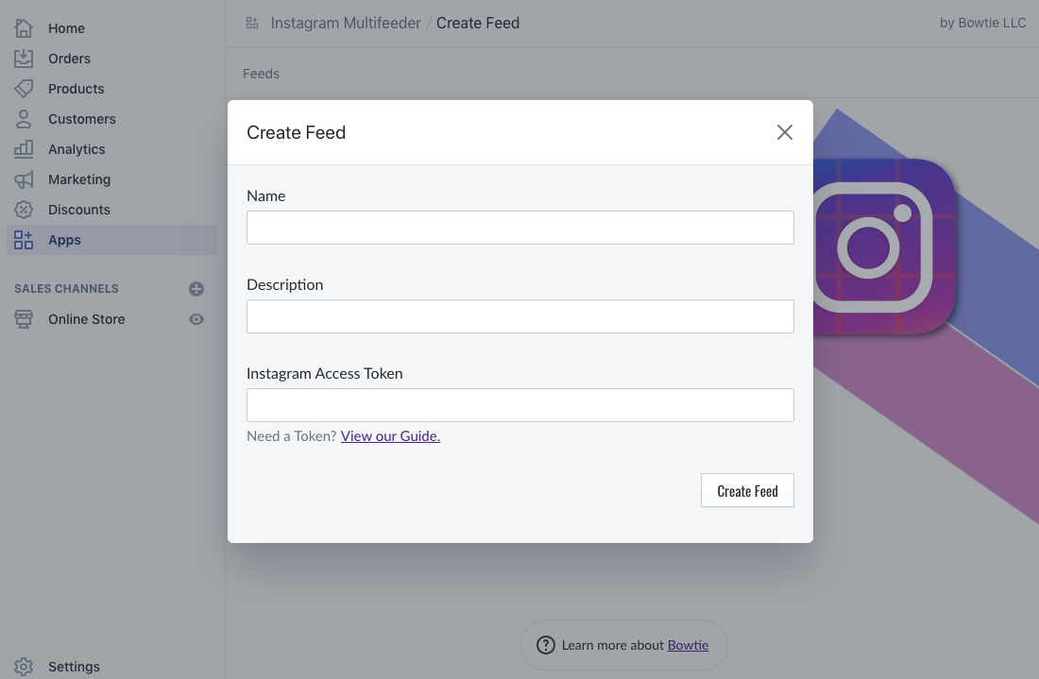
Task: Focus the Description text field
Action: click(520, 316)
